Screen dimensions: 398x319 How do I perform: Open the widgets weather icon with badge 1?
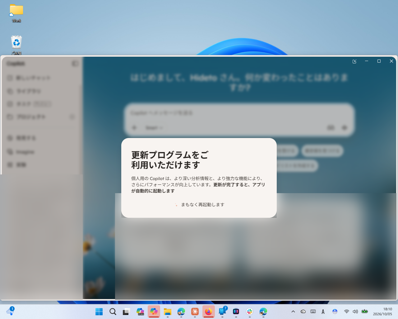tap(10, 311)
